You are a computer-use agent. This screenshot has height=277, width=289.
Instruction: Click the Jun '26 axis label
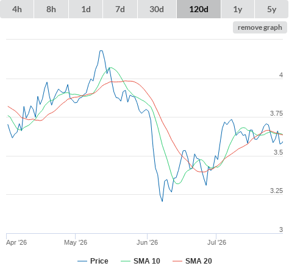click(147, 242)
